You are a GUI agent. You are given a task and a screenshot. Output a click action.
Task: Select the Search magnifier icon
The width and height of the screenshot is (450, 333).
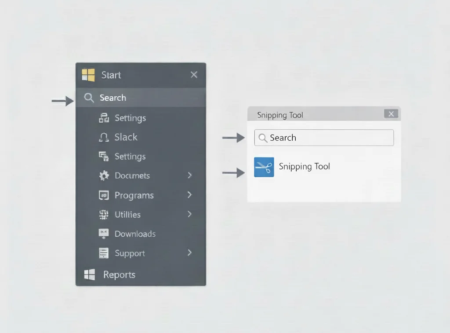coord(89,98)
